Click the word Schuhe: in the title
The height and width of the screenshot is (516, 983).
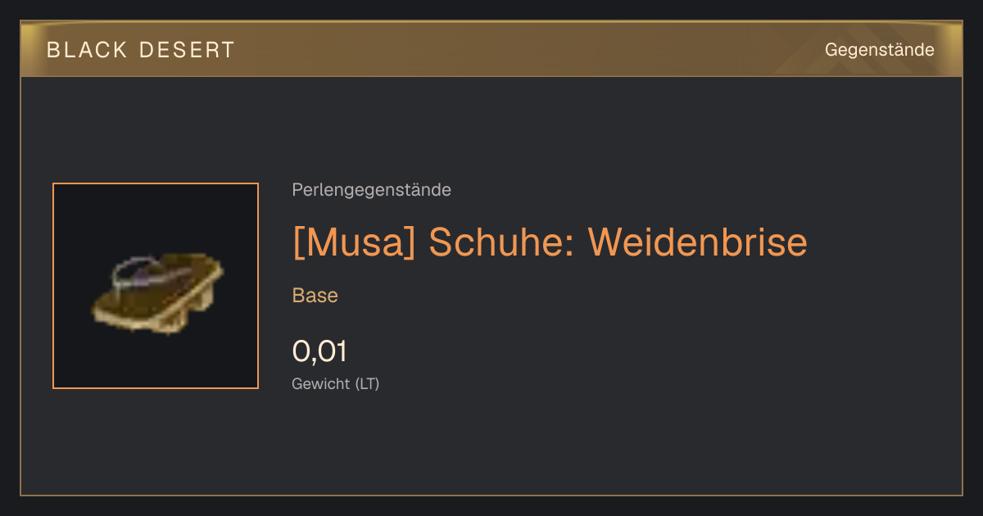tap(503, 242)
